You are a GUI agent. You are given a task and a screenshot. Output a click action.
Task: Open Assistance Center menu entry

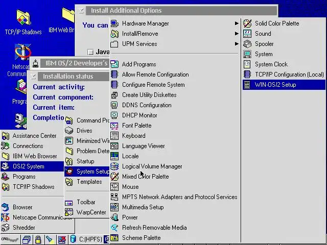32,136
